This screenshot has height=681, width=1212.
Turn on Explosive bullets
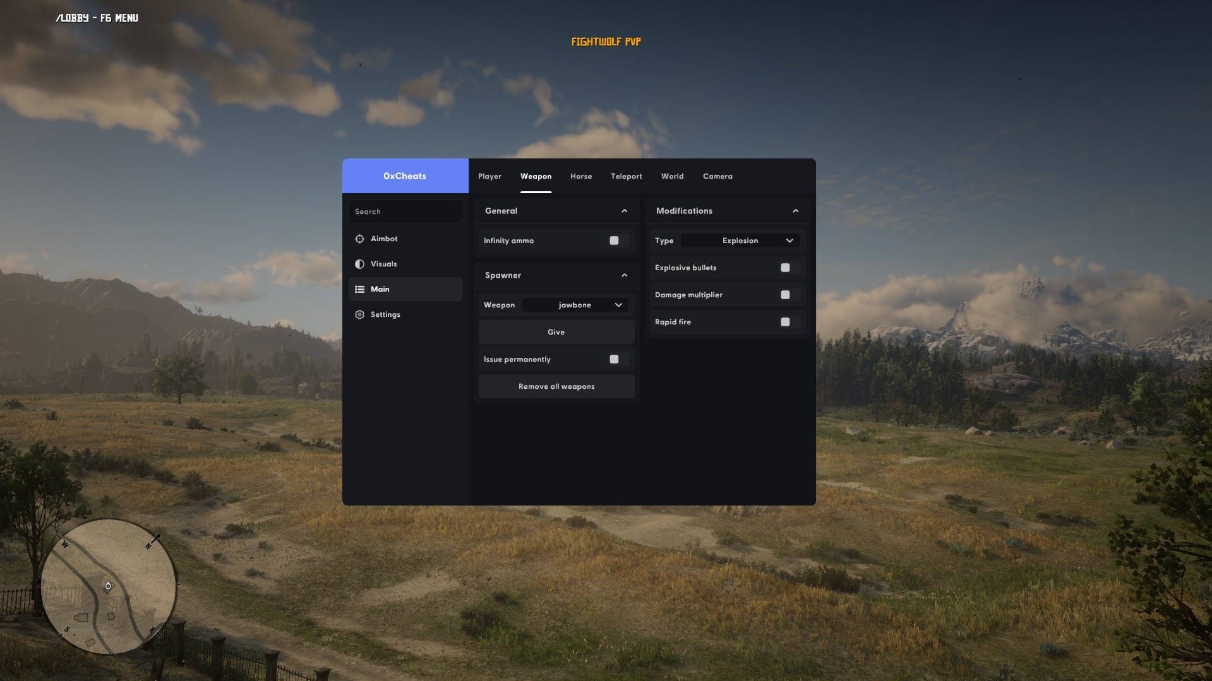coord(784,268)
